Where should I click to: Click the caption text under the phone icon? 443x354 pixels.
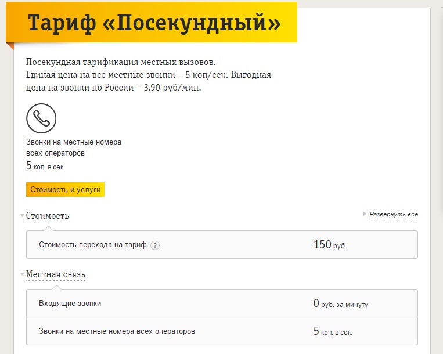74,147
